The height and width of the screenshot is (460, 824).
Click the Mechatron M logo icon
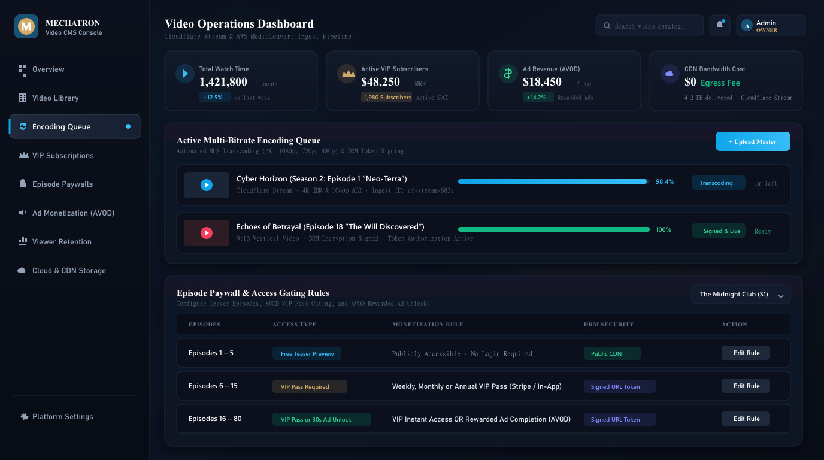pyautogui.click(x=26, y=26)
